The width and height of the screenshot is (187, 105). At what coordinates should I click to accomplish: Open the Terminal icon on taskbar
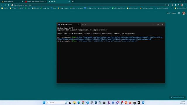click(x=134, y=103)
